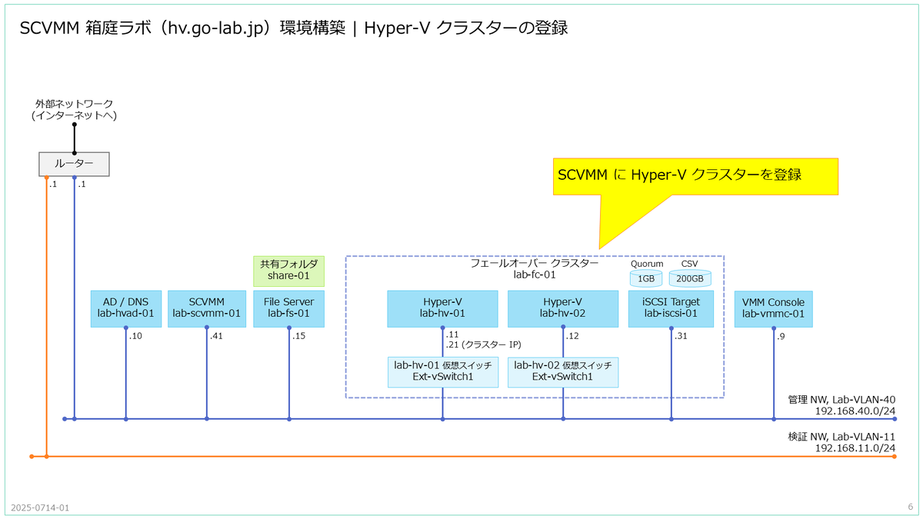The image size is (923, 519).
Task: Click the 200GB CSV disk icon
Action: click(690, 278)
